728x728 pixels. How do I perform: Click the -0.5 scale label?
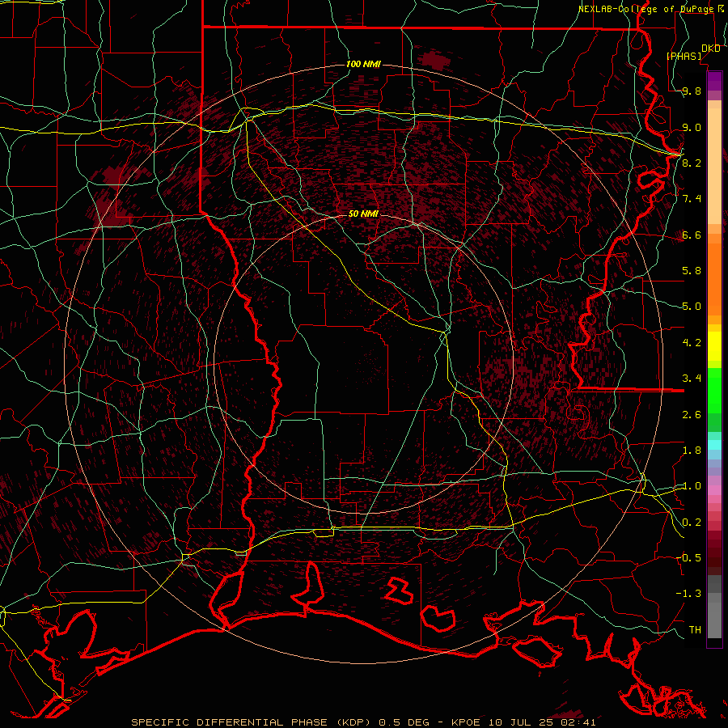(689, 558)
